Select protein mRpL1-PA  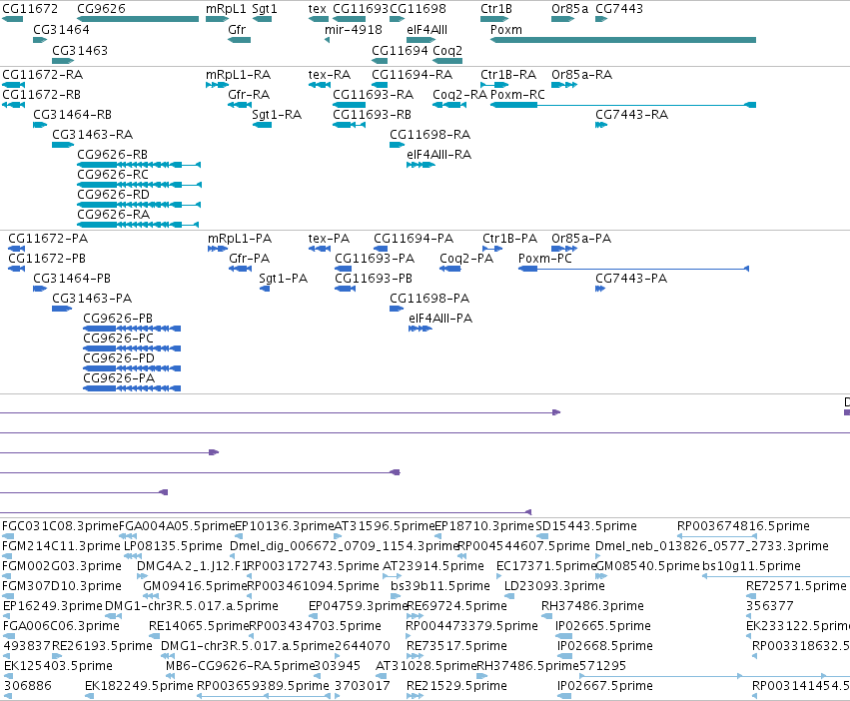[240, 239]
